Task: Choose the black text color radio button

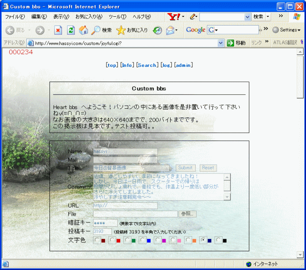Action: coord(218,240)
